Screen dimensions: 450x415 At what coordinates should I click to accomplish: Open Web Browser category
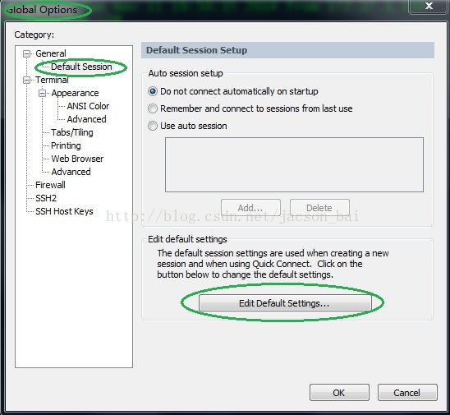[x=77, y=159]
